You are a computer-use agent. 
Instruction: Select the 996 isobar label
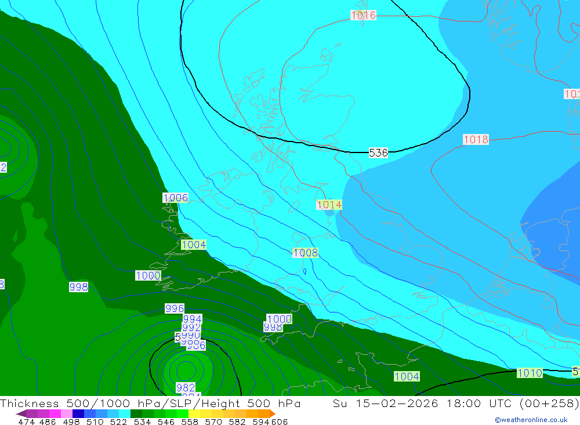[x=174, y=308]
